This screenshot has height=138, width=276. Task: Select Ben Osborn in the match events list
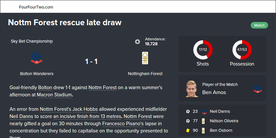[x=221, y=130]
